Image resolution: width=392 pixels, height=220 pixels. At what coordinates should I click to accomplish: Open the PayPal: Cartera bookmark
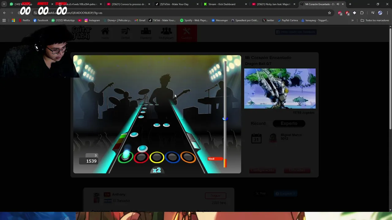(x=288, y=20)
